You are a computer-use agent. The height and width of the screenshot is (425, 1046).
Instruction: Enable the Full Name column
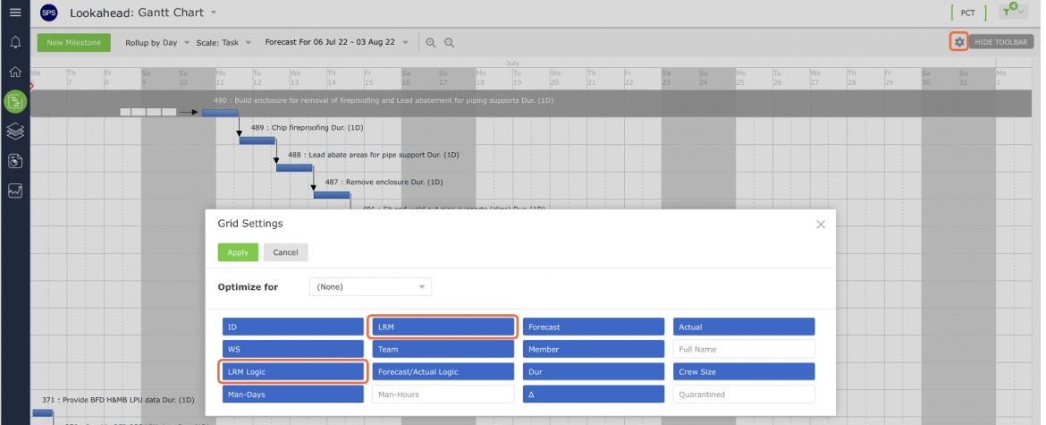[744, 349]
